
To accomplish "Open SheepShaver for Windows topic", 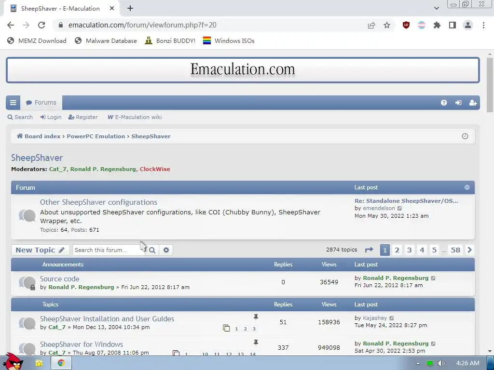I will click(82, 344).
